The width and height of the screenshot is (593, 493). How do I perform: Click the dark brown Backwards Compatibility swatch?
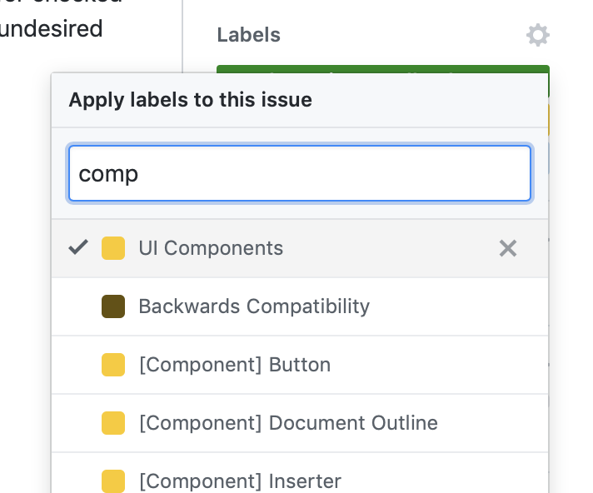(x=113, y=306)
